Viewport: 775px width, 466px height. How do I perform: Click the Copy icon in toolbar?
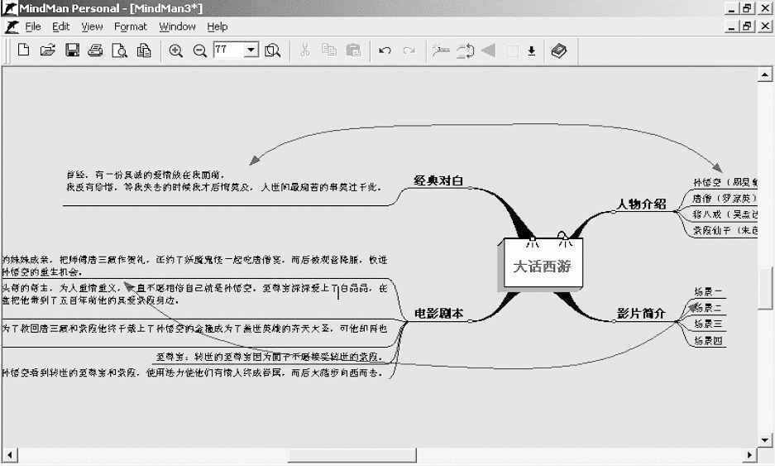[328, 50]
